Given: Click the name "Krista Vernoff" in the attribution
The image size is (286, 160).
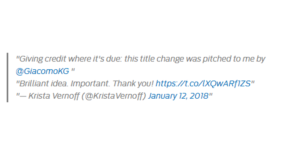Looking at the screenshot, I should [54, 96].
